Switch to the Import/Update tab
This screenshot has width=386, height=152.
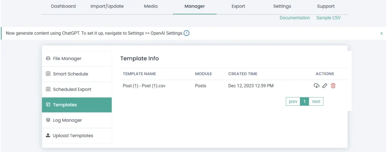[107, 6]
